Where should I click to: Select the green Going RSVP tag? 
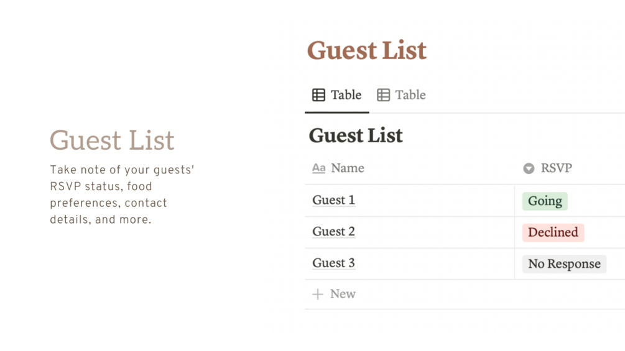coord(545,201)
